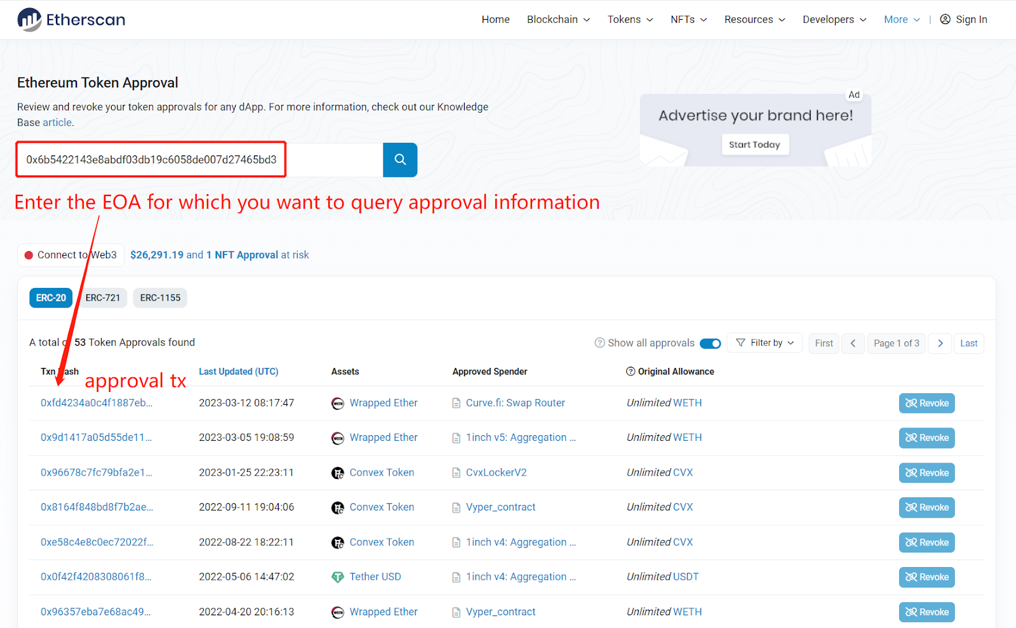Go to previous page with left arrow

(853, 343)
